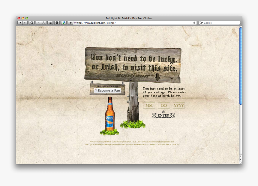
Task: Open the home page via house icon
Action: [32, 23]
